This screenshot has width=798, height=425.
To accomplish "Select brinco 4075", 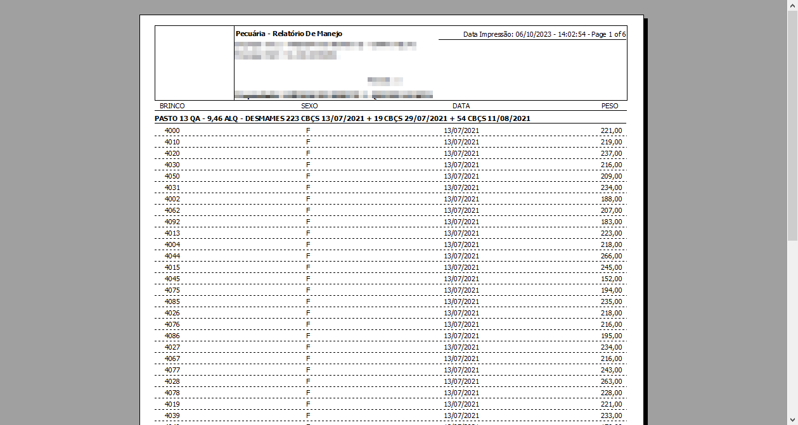I will pyautogui.click(x=172, y=290).
